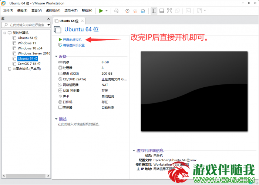Image resolution: width=259 pixels, height=185 pixels.
Task: Click 编辑虚拟机设置 link
Action: click(74, 45)
